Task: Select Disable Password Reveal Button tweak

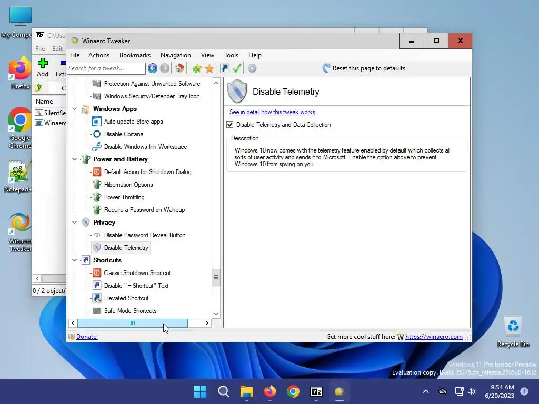Action: click(x=145, y=235)
